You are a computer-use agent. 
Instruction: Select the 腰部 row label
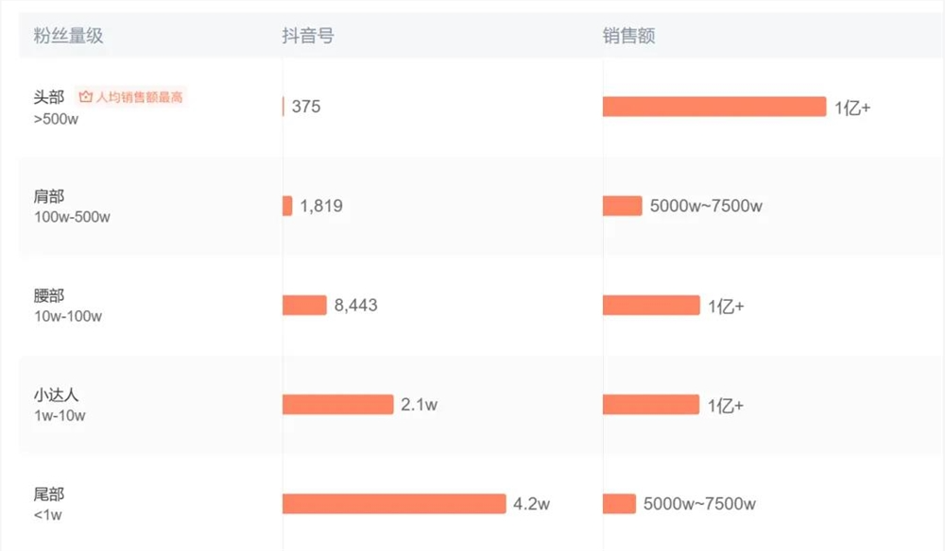click(49, 295)
